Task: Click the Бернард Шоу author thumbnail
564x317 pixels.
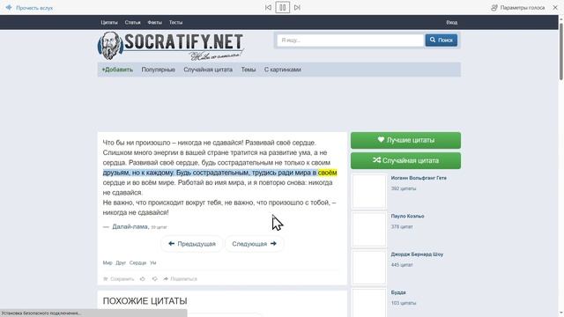Action: click(369, 268)
